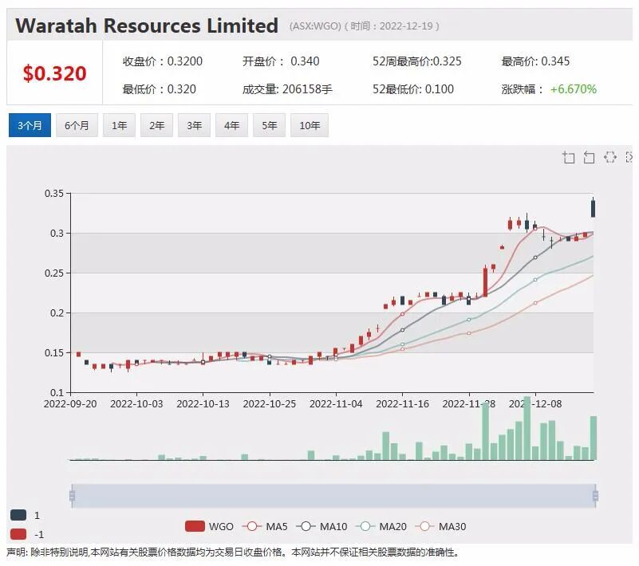Click the latest dark candlestick near 0.34
This screenshot has width=639, height=566.
coord(594,208)
